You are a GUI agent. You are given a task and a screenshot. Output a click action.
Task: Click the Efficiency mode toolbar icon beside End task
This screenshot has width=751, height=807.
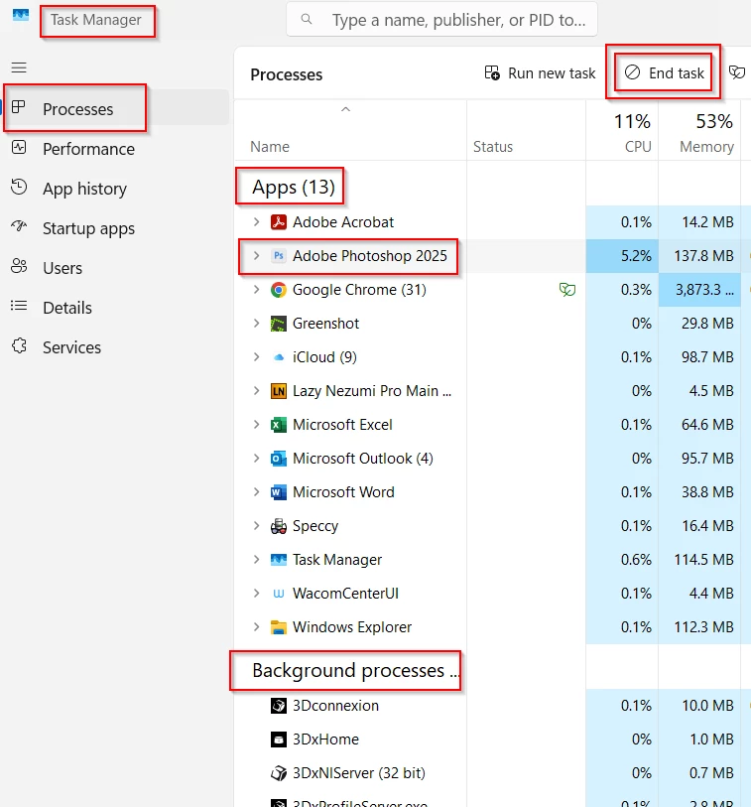tap(736, 72)
